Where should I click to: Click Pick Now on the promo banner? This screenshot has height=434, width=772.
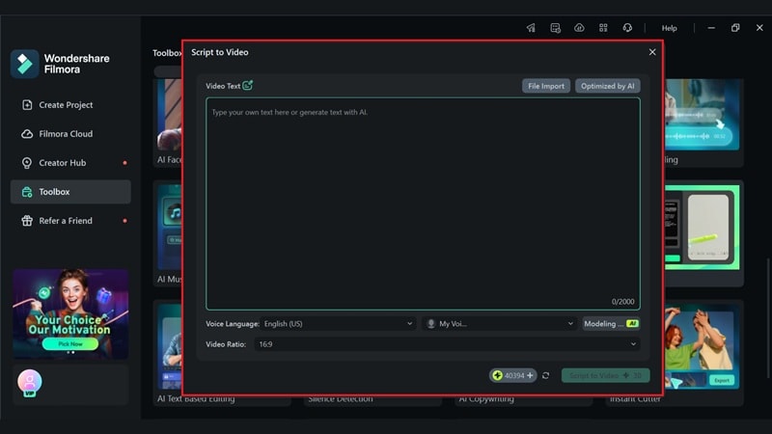70,344
